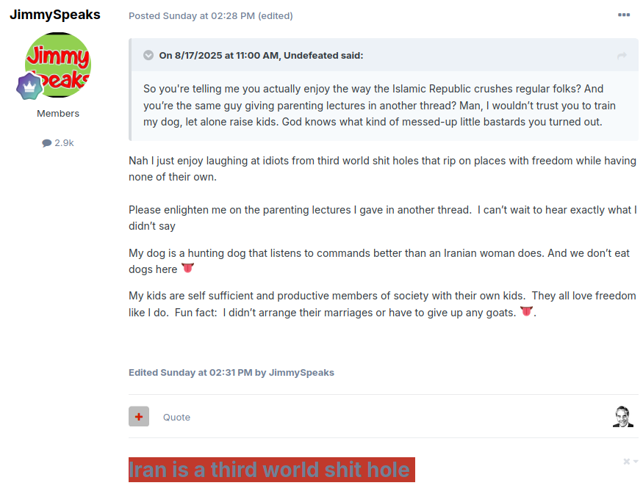Expand the signature options dropdown arrow

[x=636, y=462]
